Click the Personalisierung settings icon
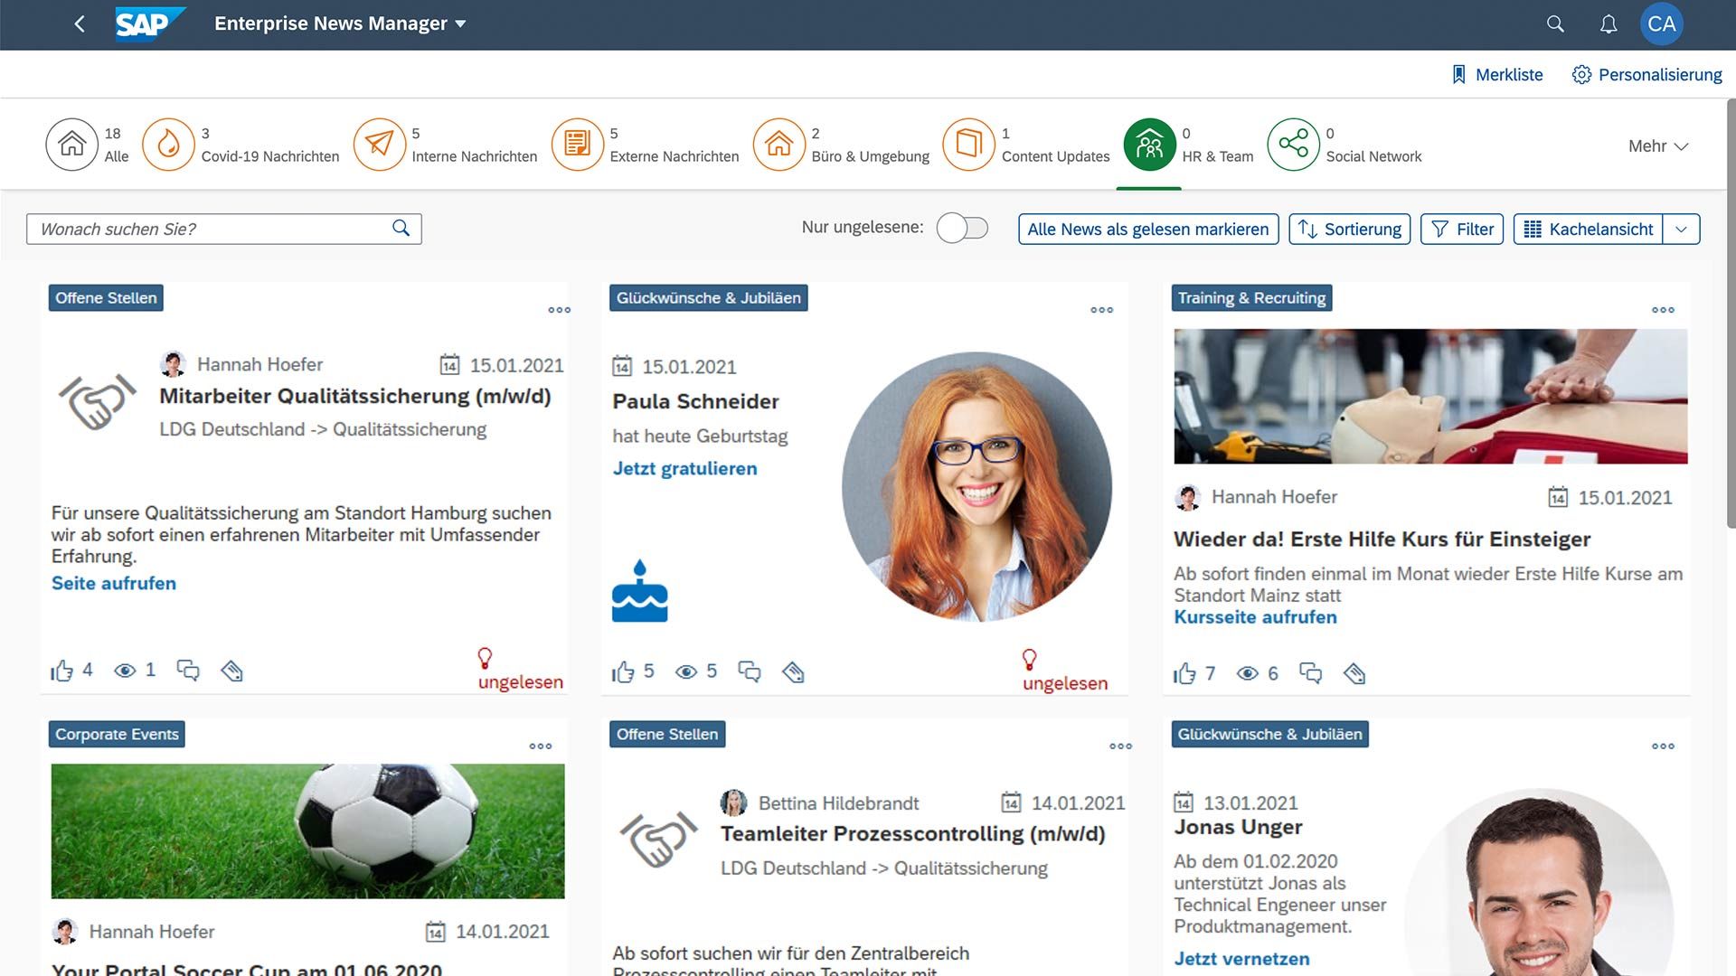Viewport: 1736px width, 976px height. (1580, 74)
